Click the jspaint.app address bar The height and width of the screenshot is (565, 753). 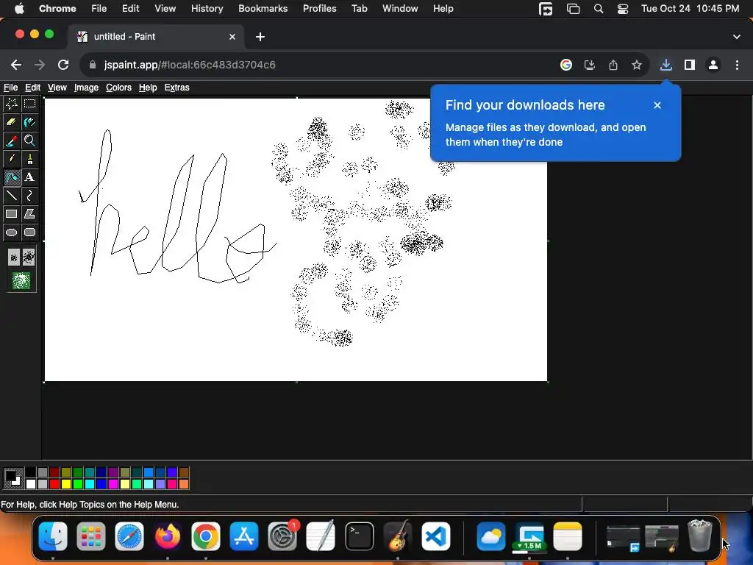pyautogui.click(x=317, y=65)
